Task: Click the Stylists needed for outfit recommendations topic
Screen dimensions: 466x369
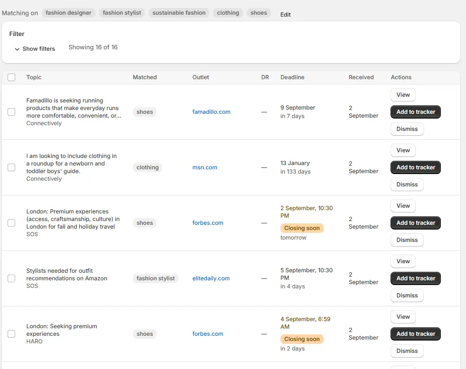Action: coord(66,275)
